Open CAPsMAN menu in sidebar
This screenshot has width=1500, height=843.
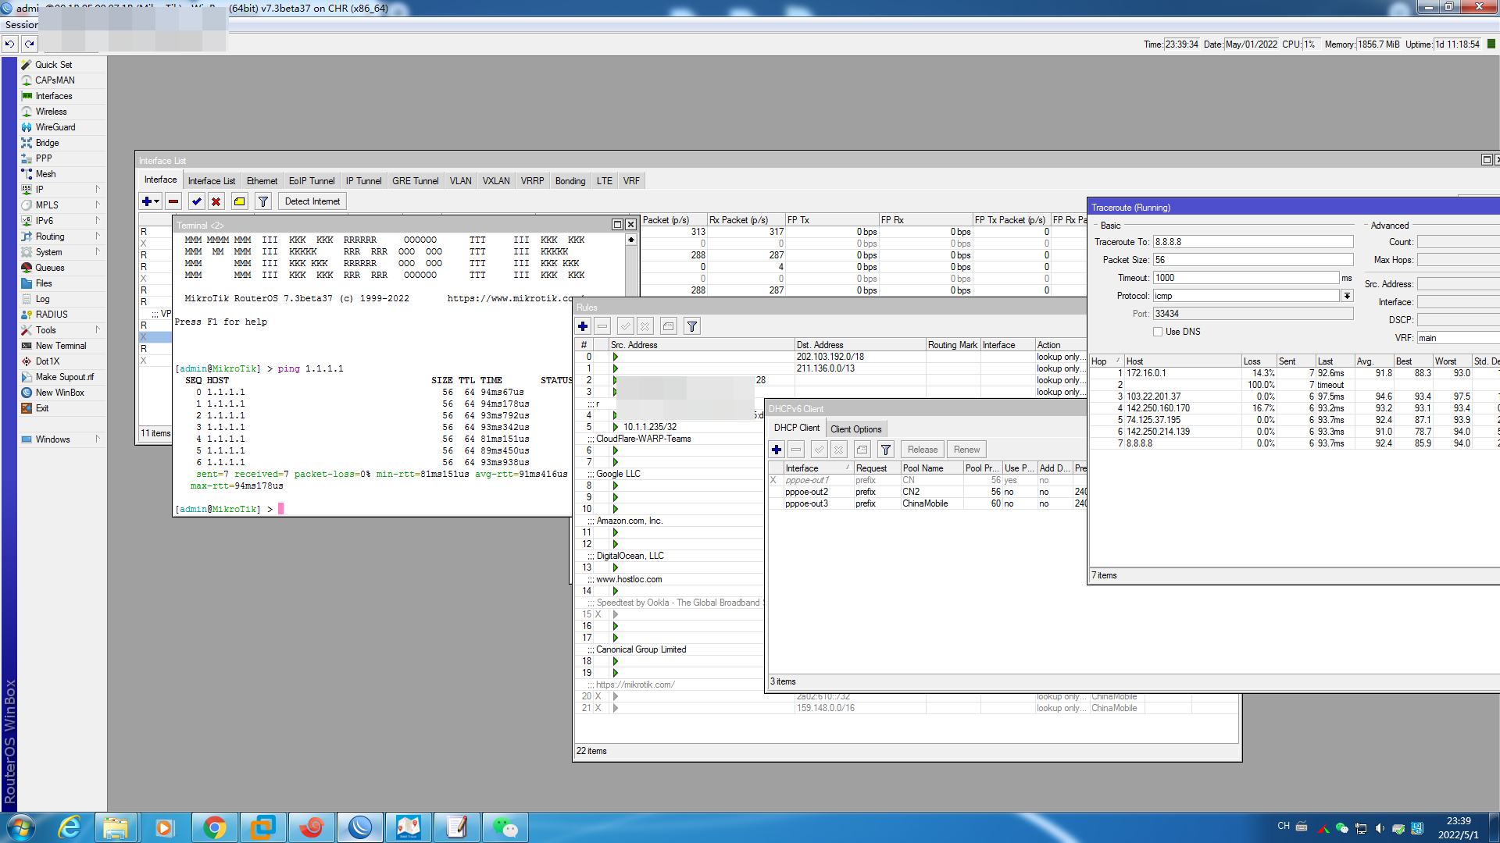point(55,80)
